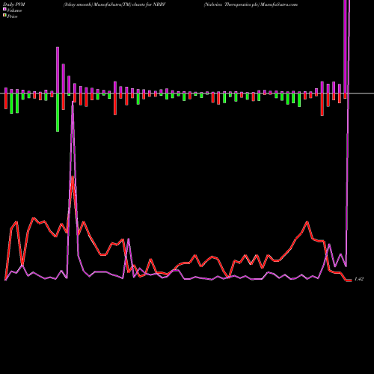Select the Volume legend label
The width and height of the screenshot is (374, 374).
coord(14,10)
